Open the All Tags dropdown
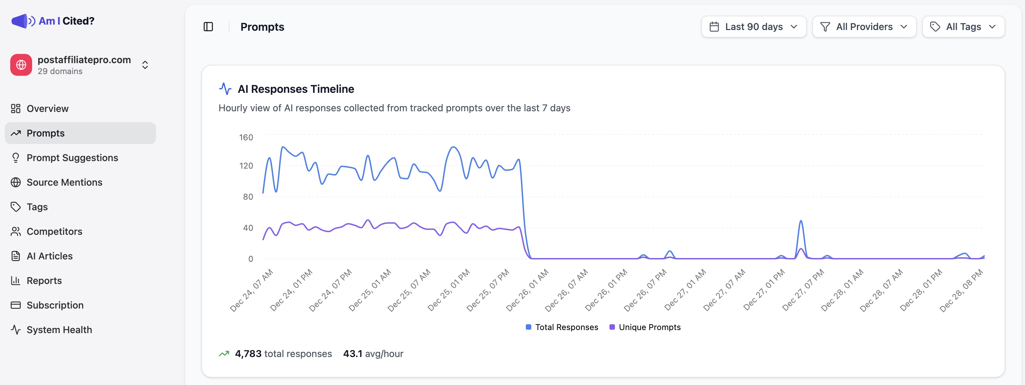 pos(963,27)
